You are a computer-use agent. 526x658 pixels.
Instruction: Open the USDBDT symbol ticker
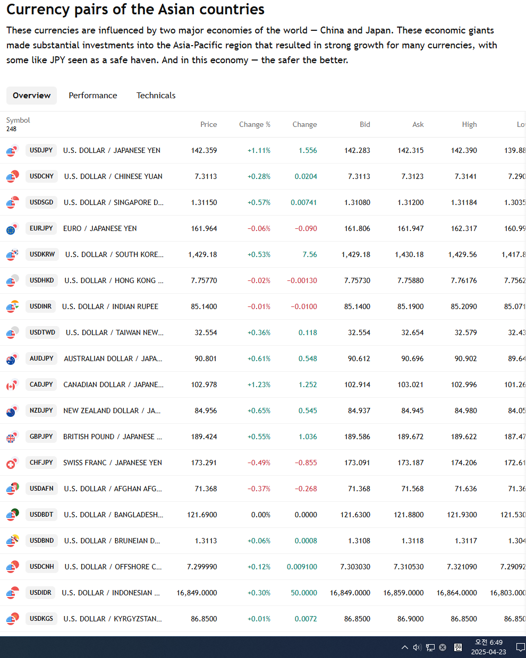41,515
